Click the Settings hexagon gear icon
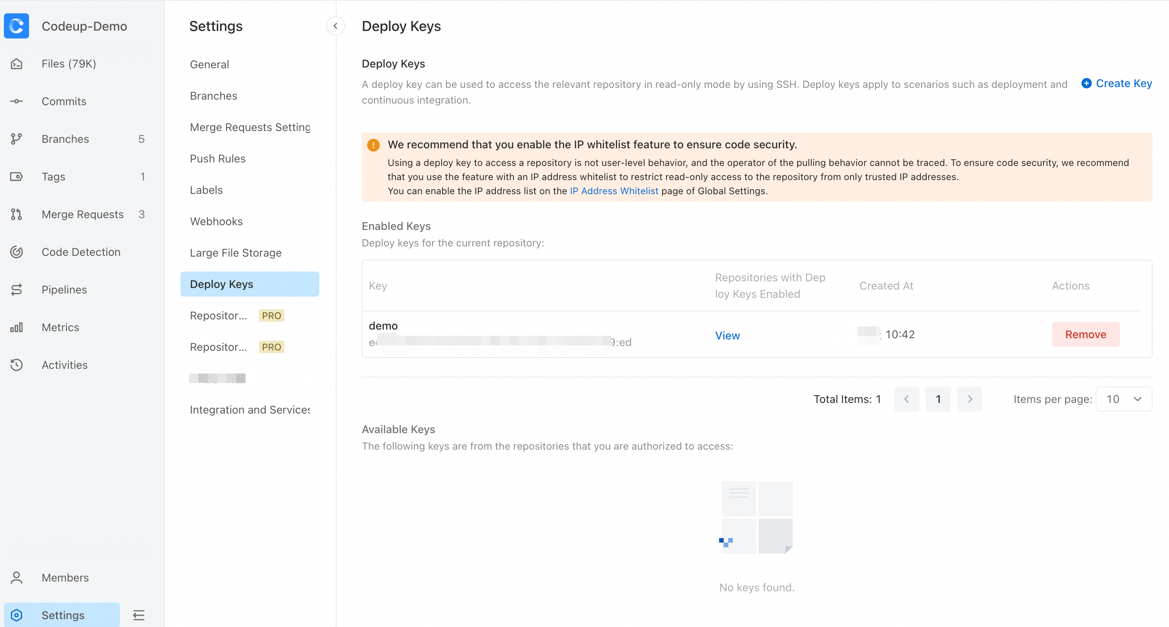The height and width of the screenshot is (627, 1169). (16, 615)
